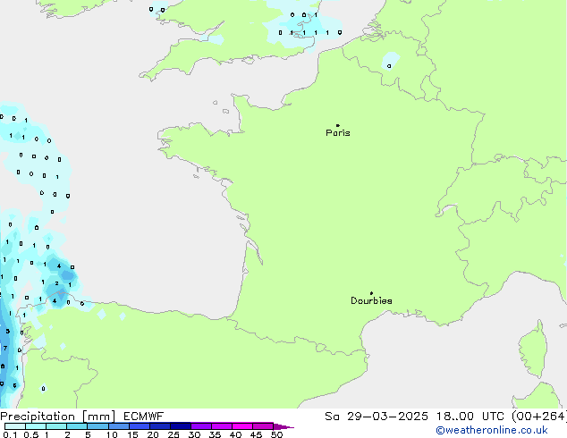Pick the legend swatch between 1 and 2

56,426
